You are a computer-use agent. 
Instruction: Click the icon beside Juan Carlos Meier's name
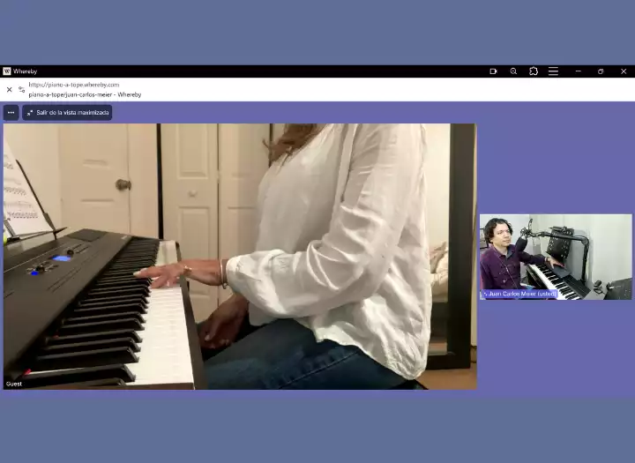pyautogui.click(x=485, y=294)
